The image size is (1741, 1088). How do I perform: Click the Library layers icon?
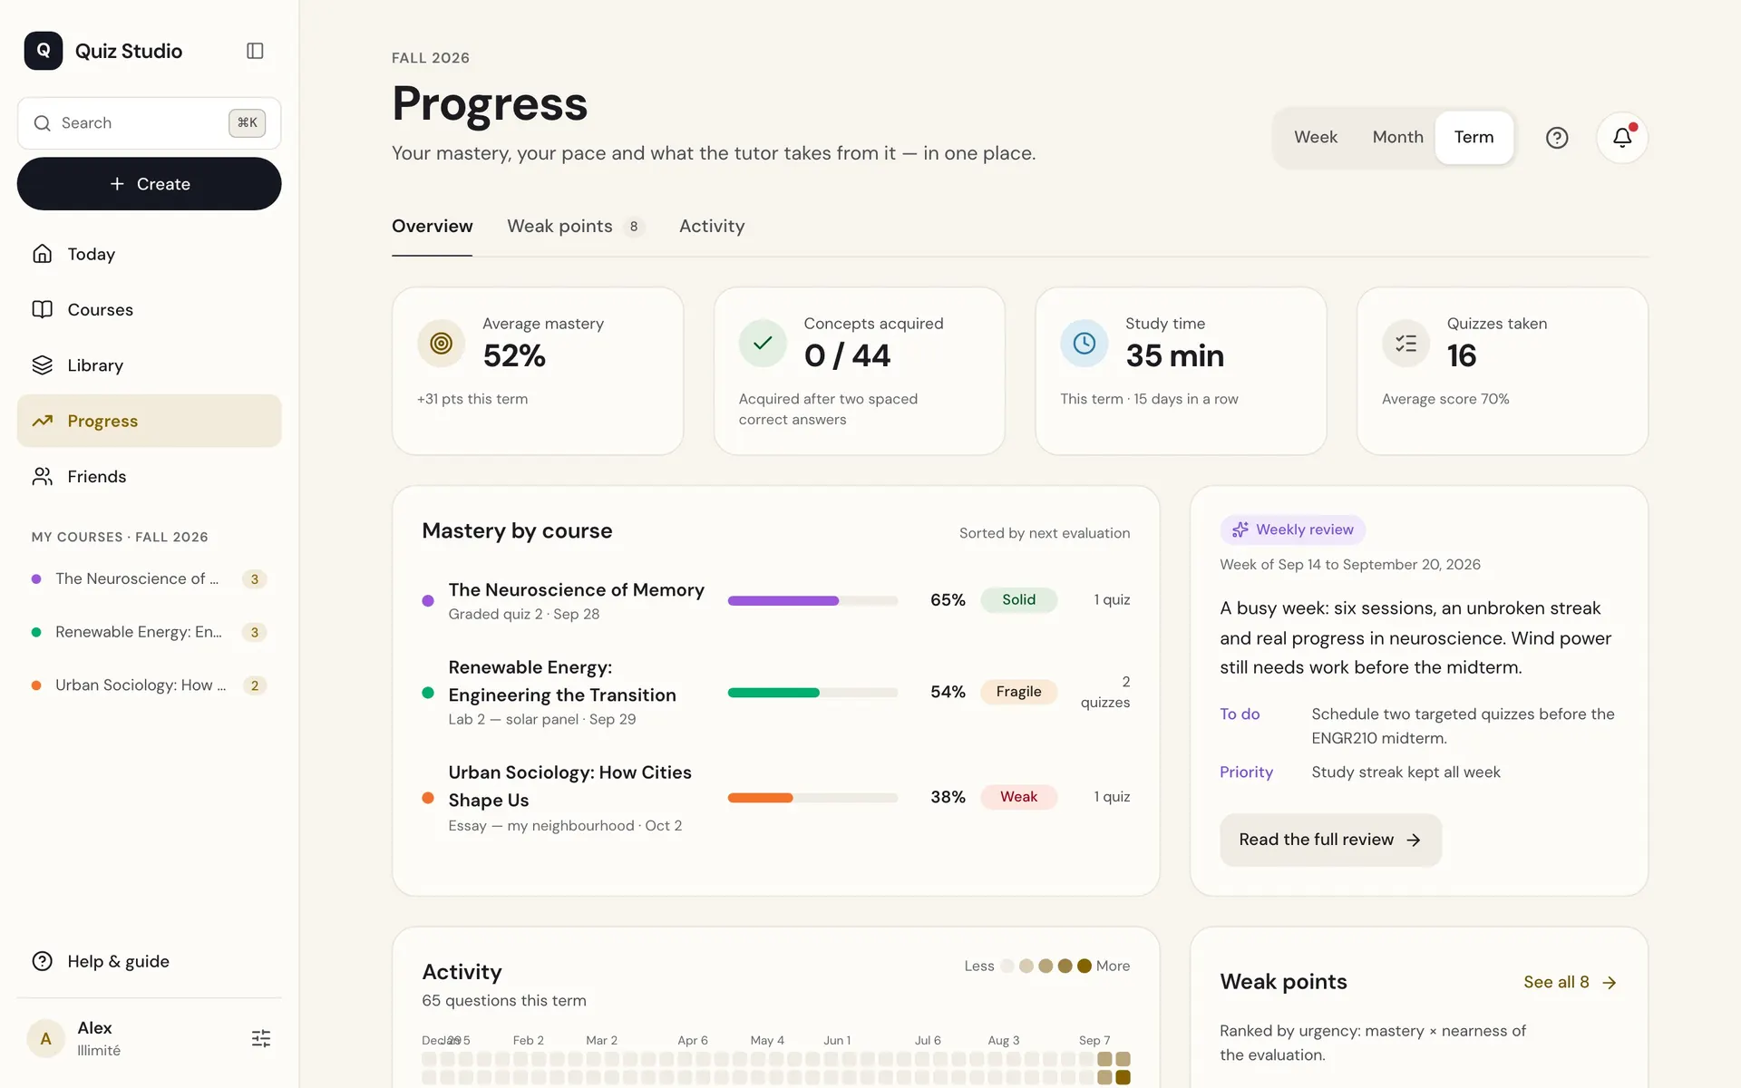[42, 364]
